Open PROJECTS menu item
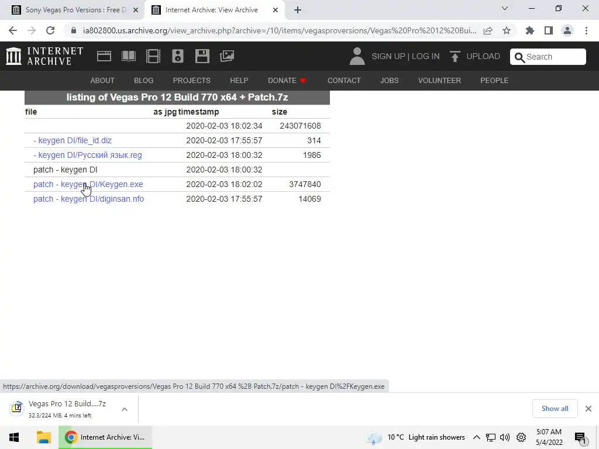This screenshot has width=599, height=449. [192, 81]
